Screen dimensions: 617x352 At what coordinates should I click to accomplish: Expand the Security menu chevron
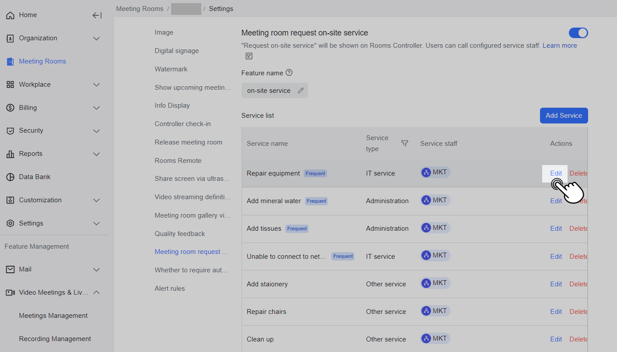(97, 131)
